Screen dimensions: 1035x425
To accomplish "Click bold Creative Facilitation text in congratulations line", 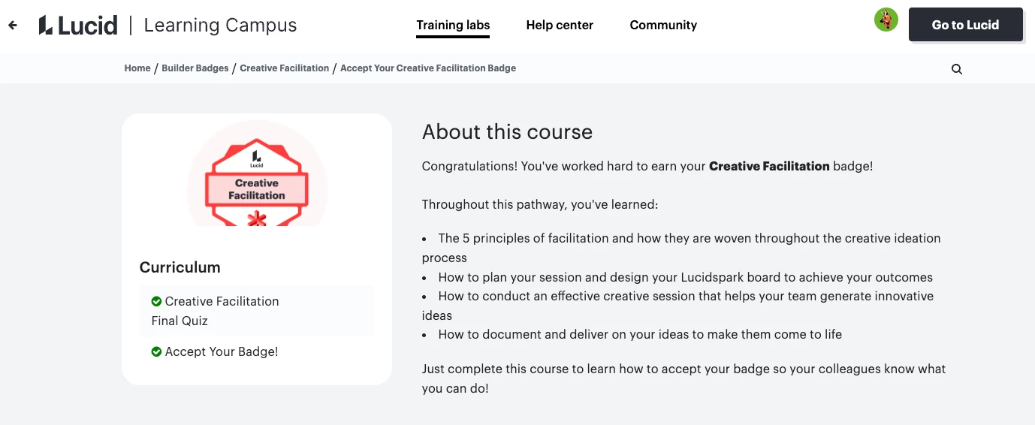I will point(769,166).
